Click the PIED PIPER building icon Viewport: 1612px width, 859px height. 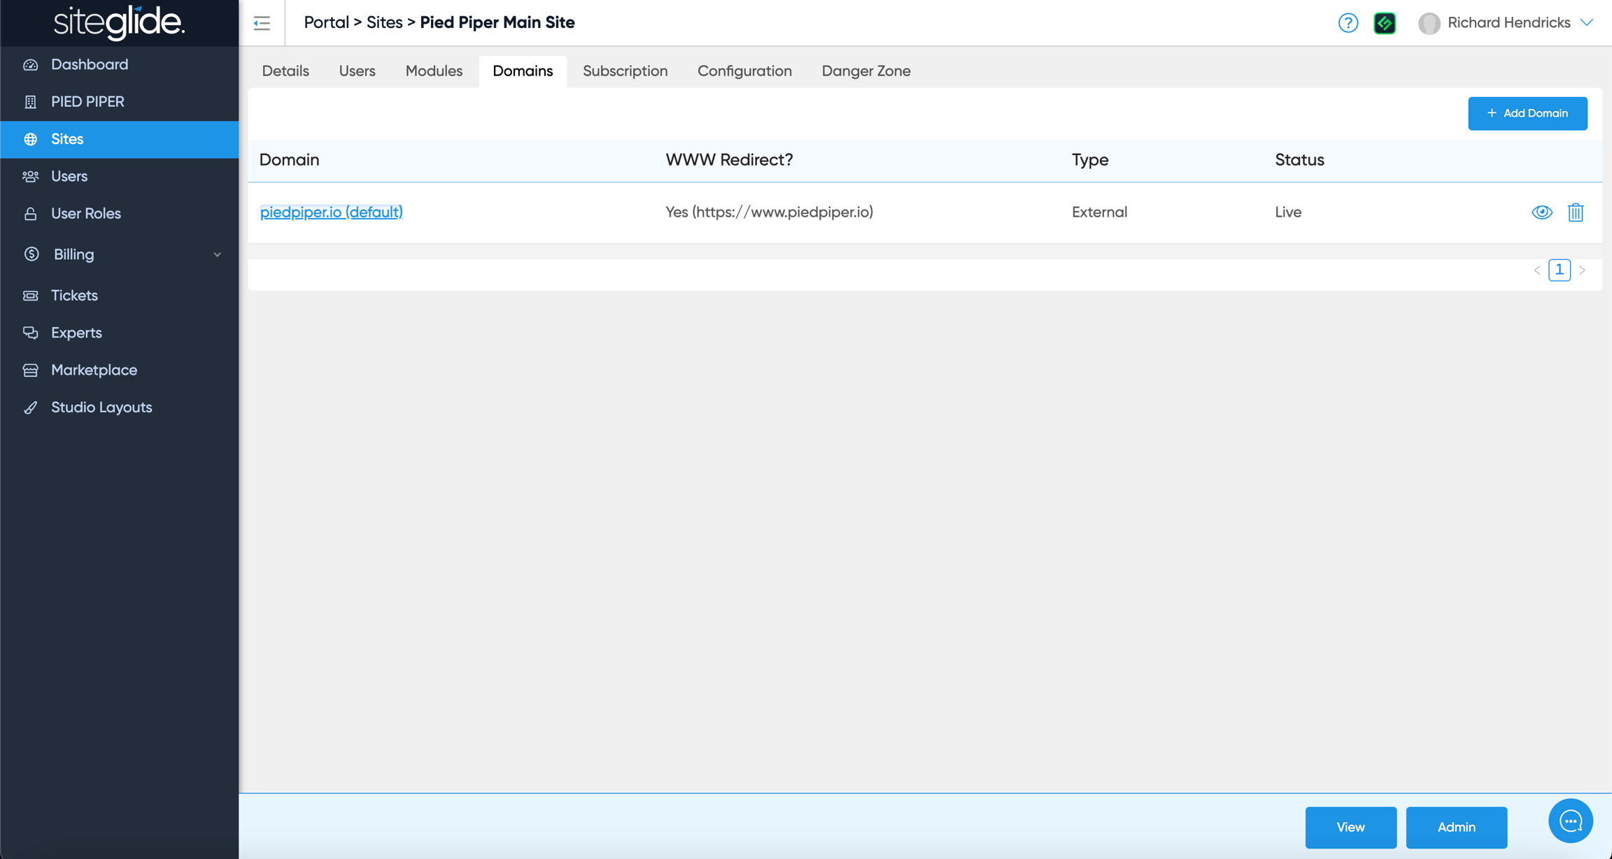(31, 102)
